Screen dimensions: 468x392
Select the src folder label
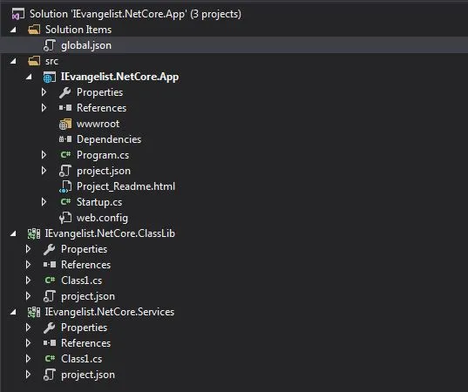(x=51, y=62)
